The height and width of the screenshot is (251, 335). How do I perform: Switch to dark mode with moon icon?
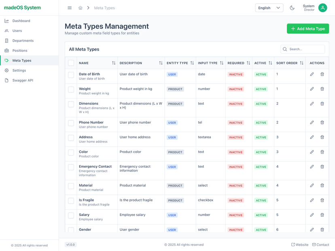click(x=292, y=8)
